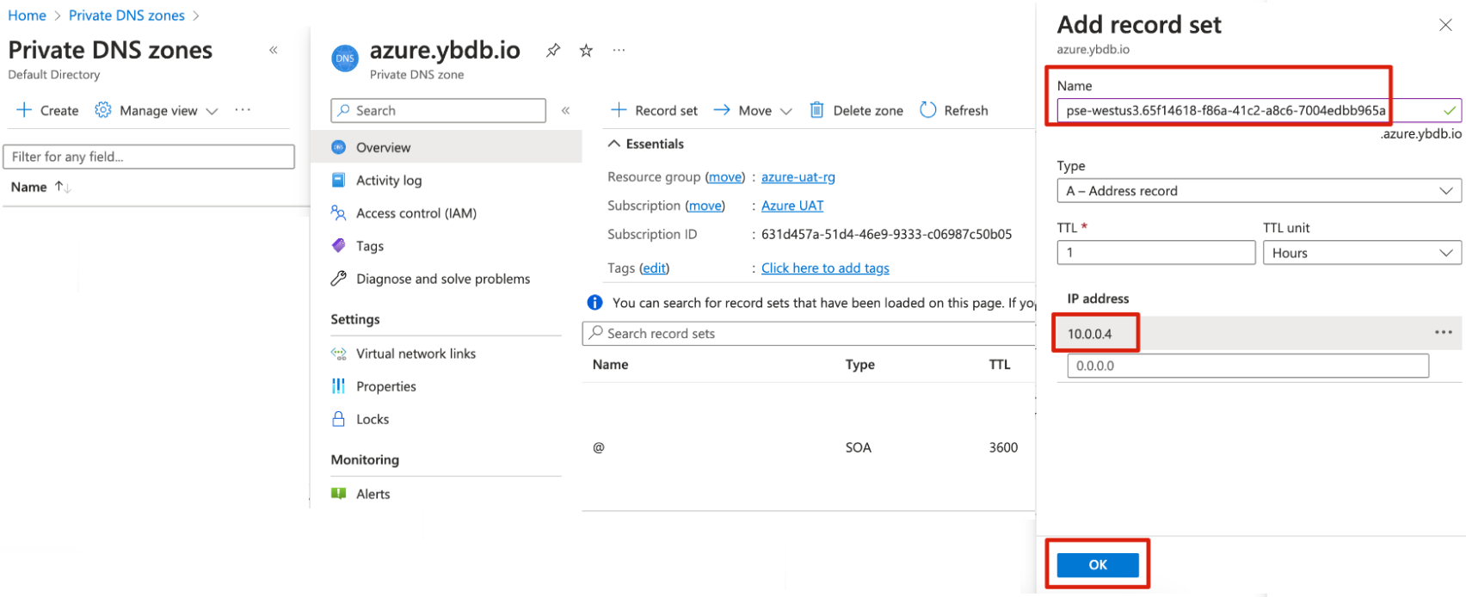This screenshot has width=1466, height=597.
Task: Add a new Record set
Action: 654,110
